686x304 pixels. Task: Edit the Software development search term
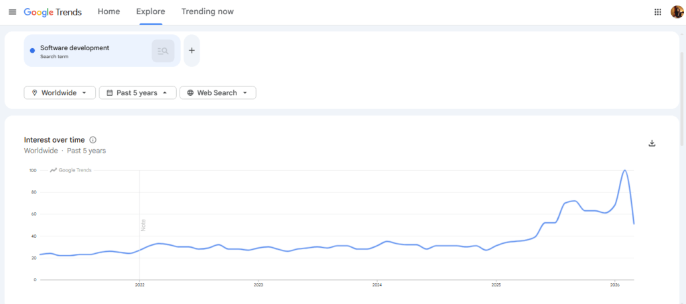click(74, 48)
